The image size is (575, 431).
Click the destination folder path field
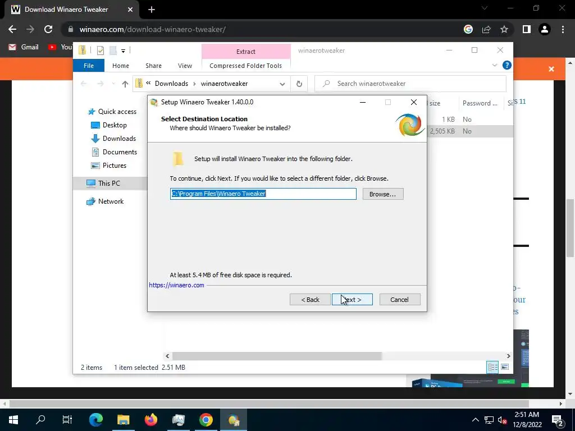pyautogui.click(x=263, y=194)
